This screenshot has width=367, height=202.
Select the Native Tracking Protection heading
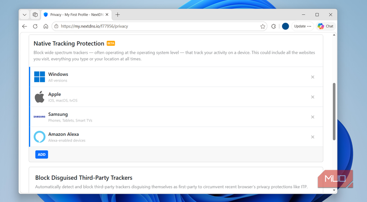[69, 44]
